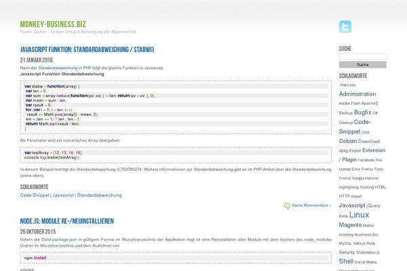Image resolution: width=407 pixels, height=271 pixels.
Task: Focus the search input field under Suche
Action: point(363,56)
